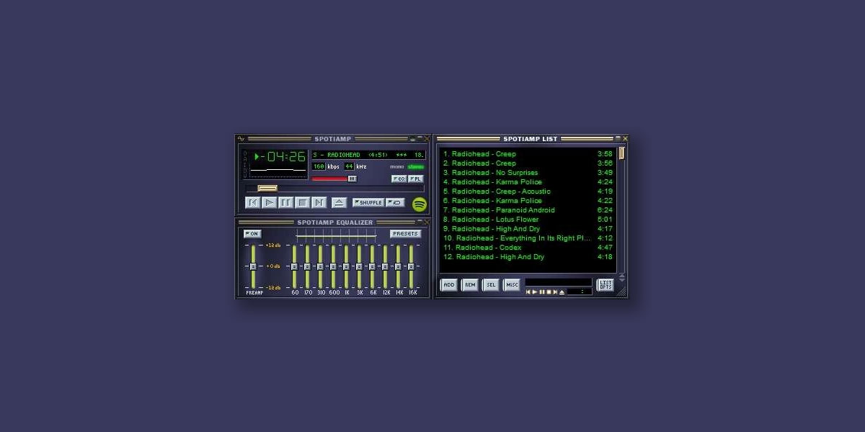Select track 12 High And Dry

[528, 256]
